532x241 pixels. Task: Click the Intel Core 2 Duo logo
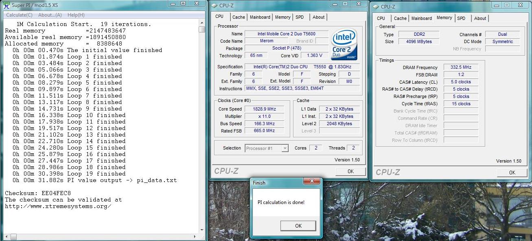344,44
